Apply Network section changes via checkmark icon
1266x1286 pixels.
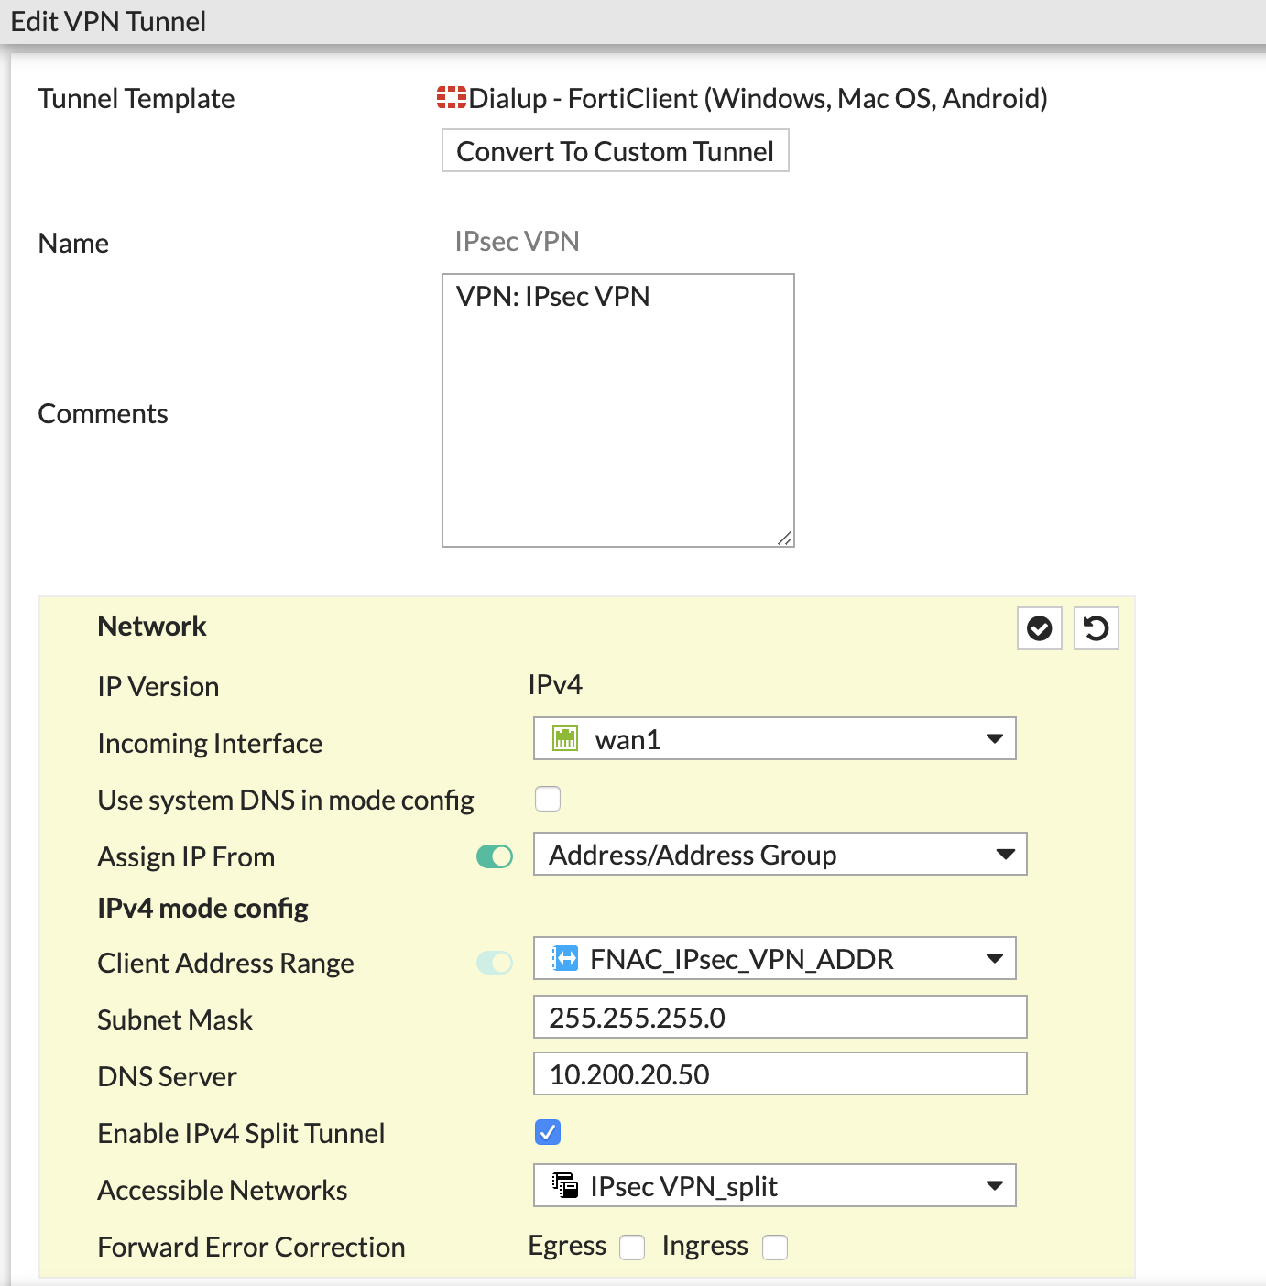(1039, 628)
